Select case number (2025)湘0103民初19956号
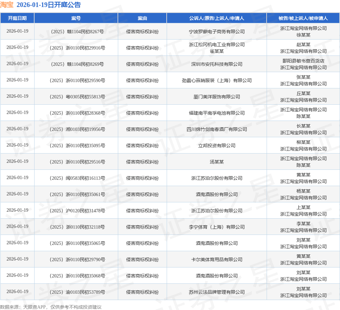 click(x=77, y=129)
